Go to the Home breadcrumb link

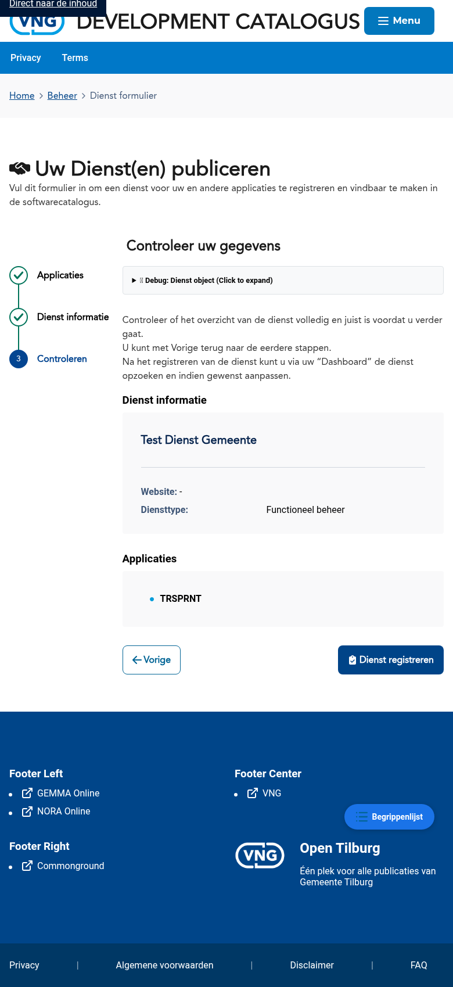pos(22,96)
